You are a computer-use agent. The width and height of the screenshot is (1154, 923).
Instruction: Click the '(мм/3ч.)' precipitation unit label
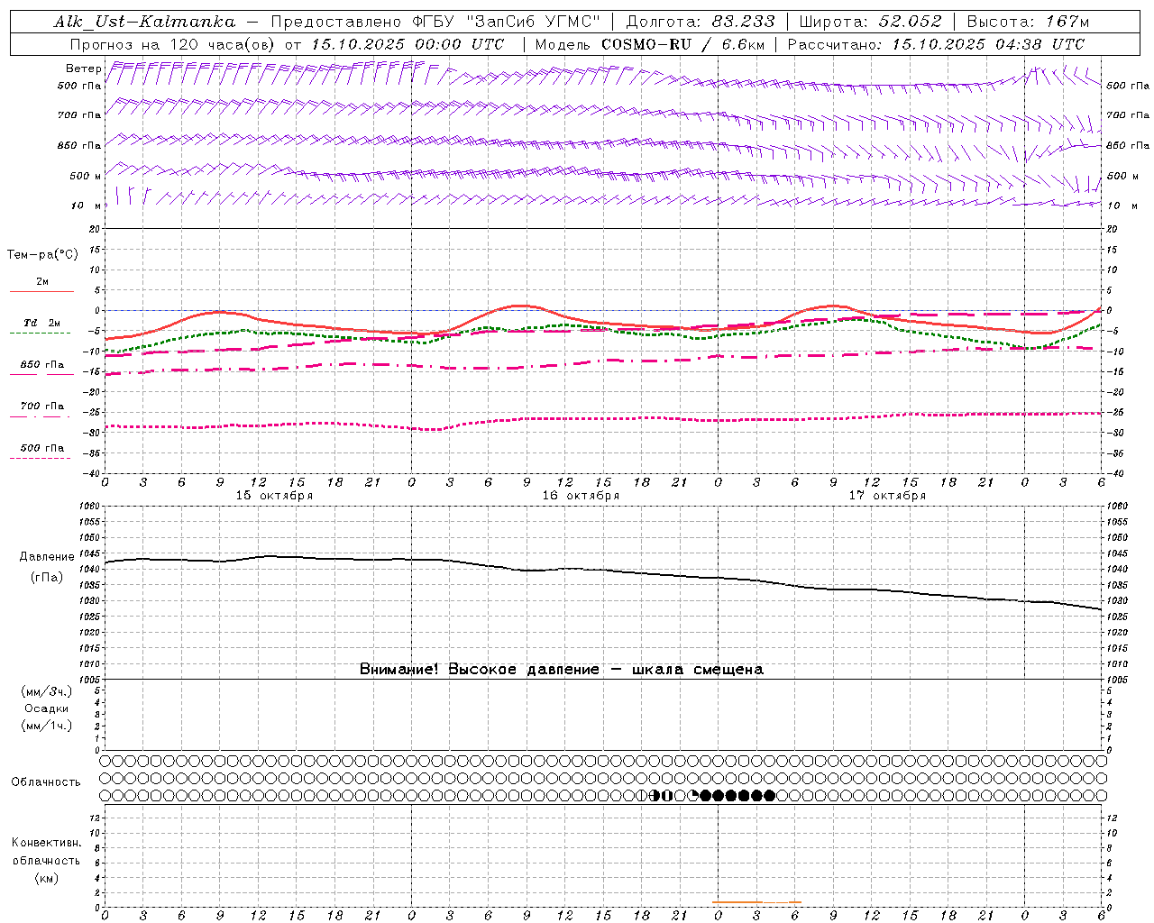(x=46, y=691)
